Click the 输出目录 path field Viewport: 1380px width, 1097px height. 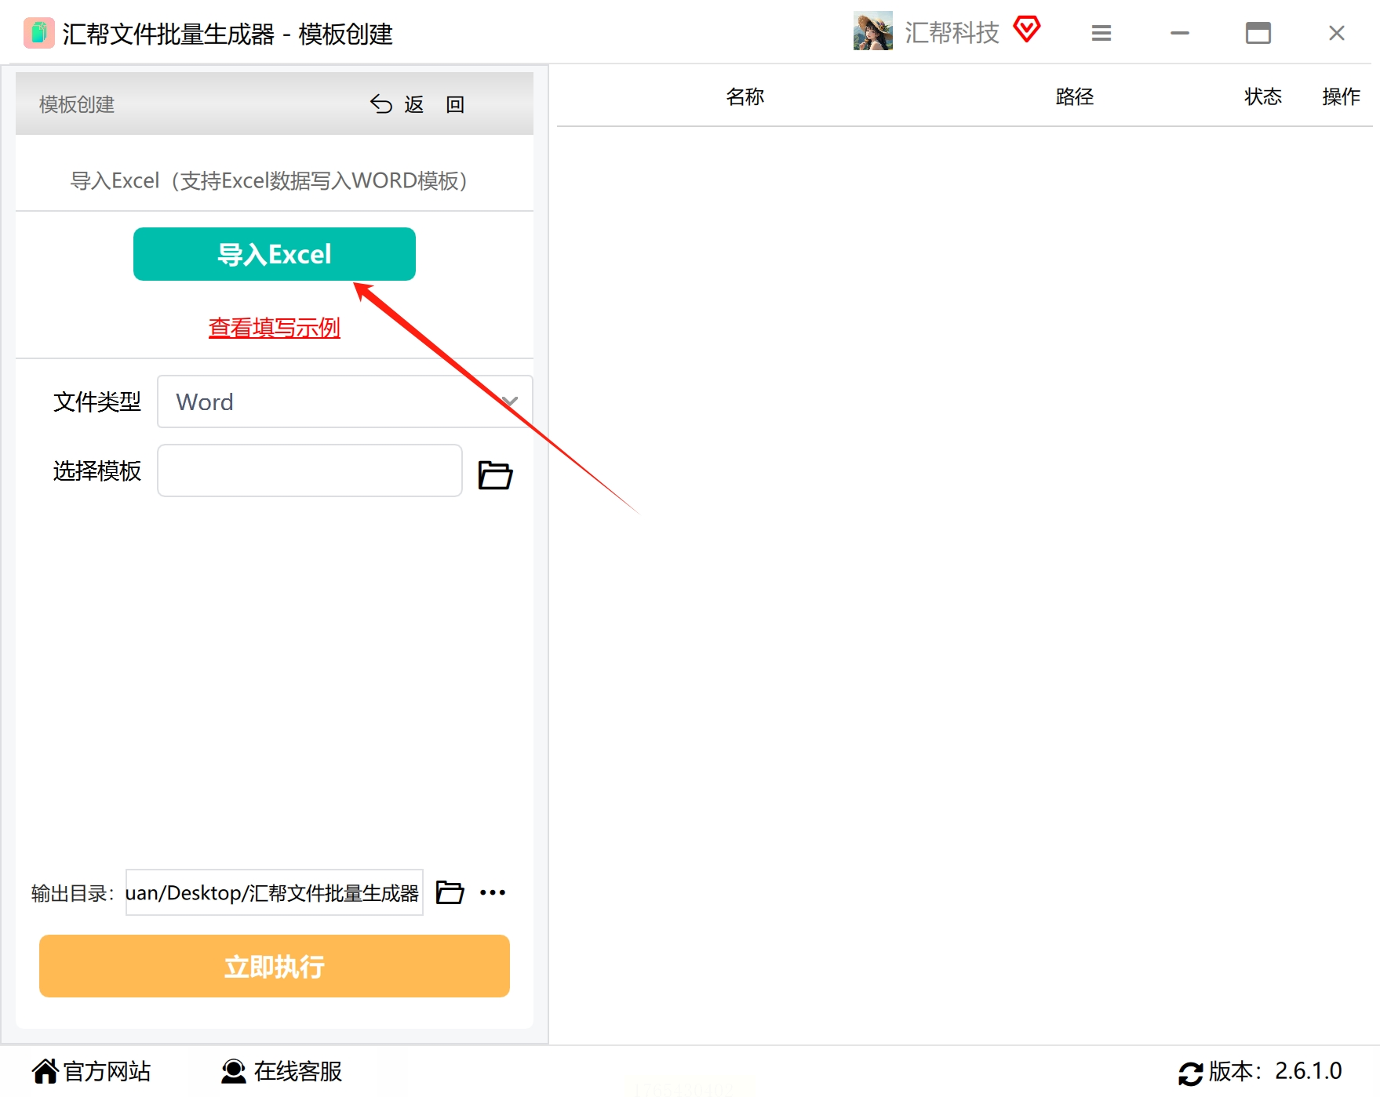click(x=275, y=892)
